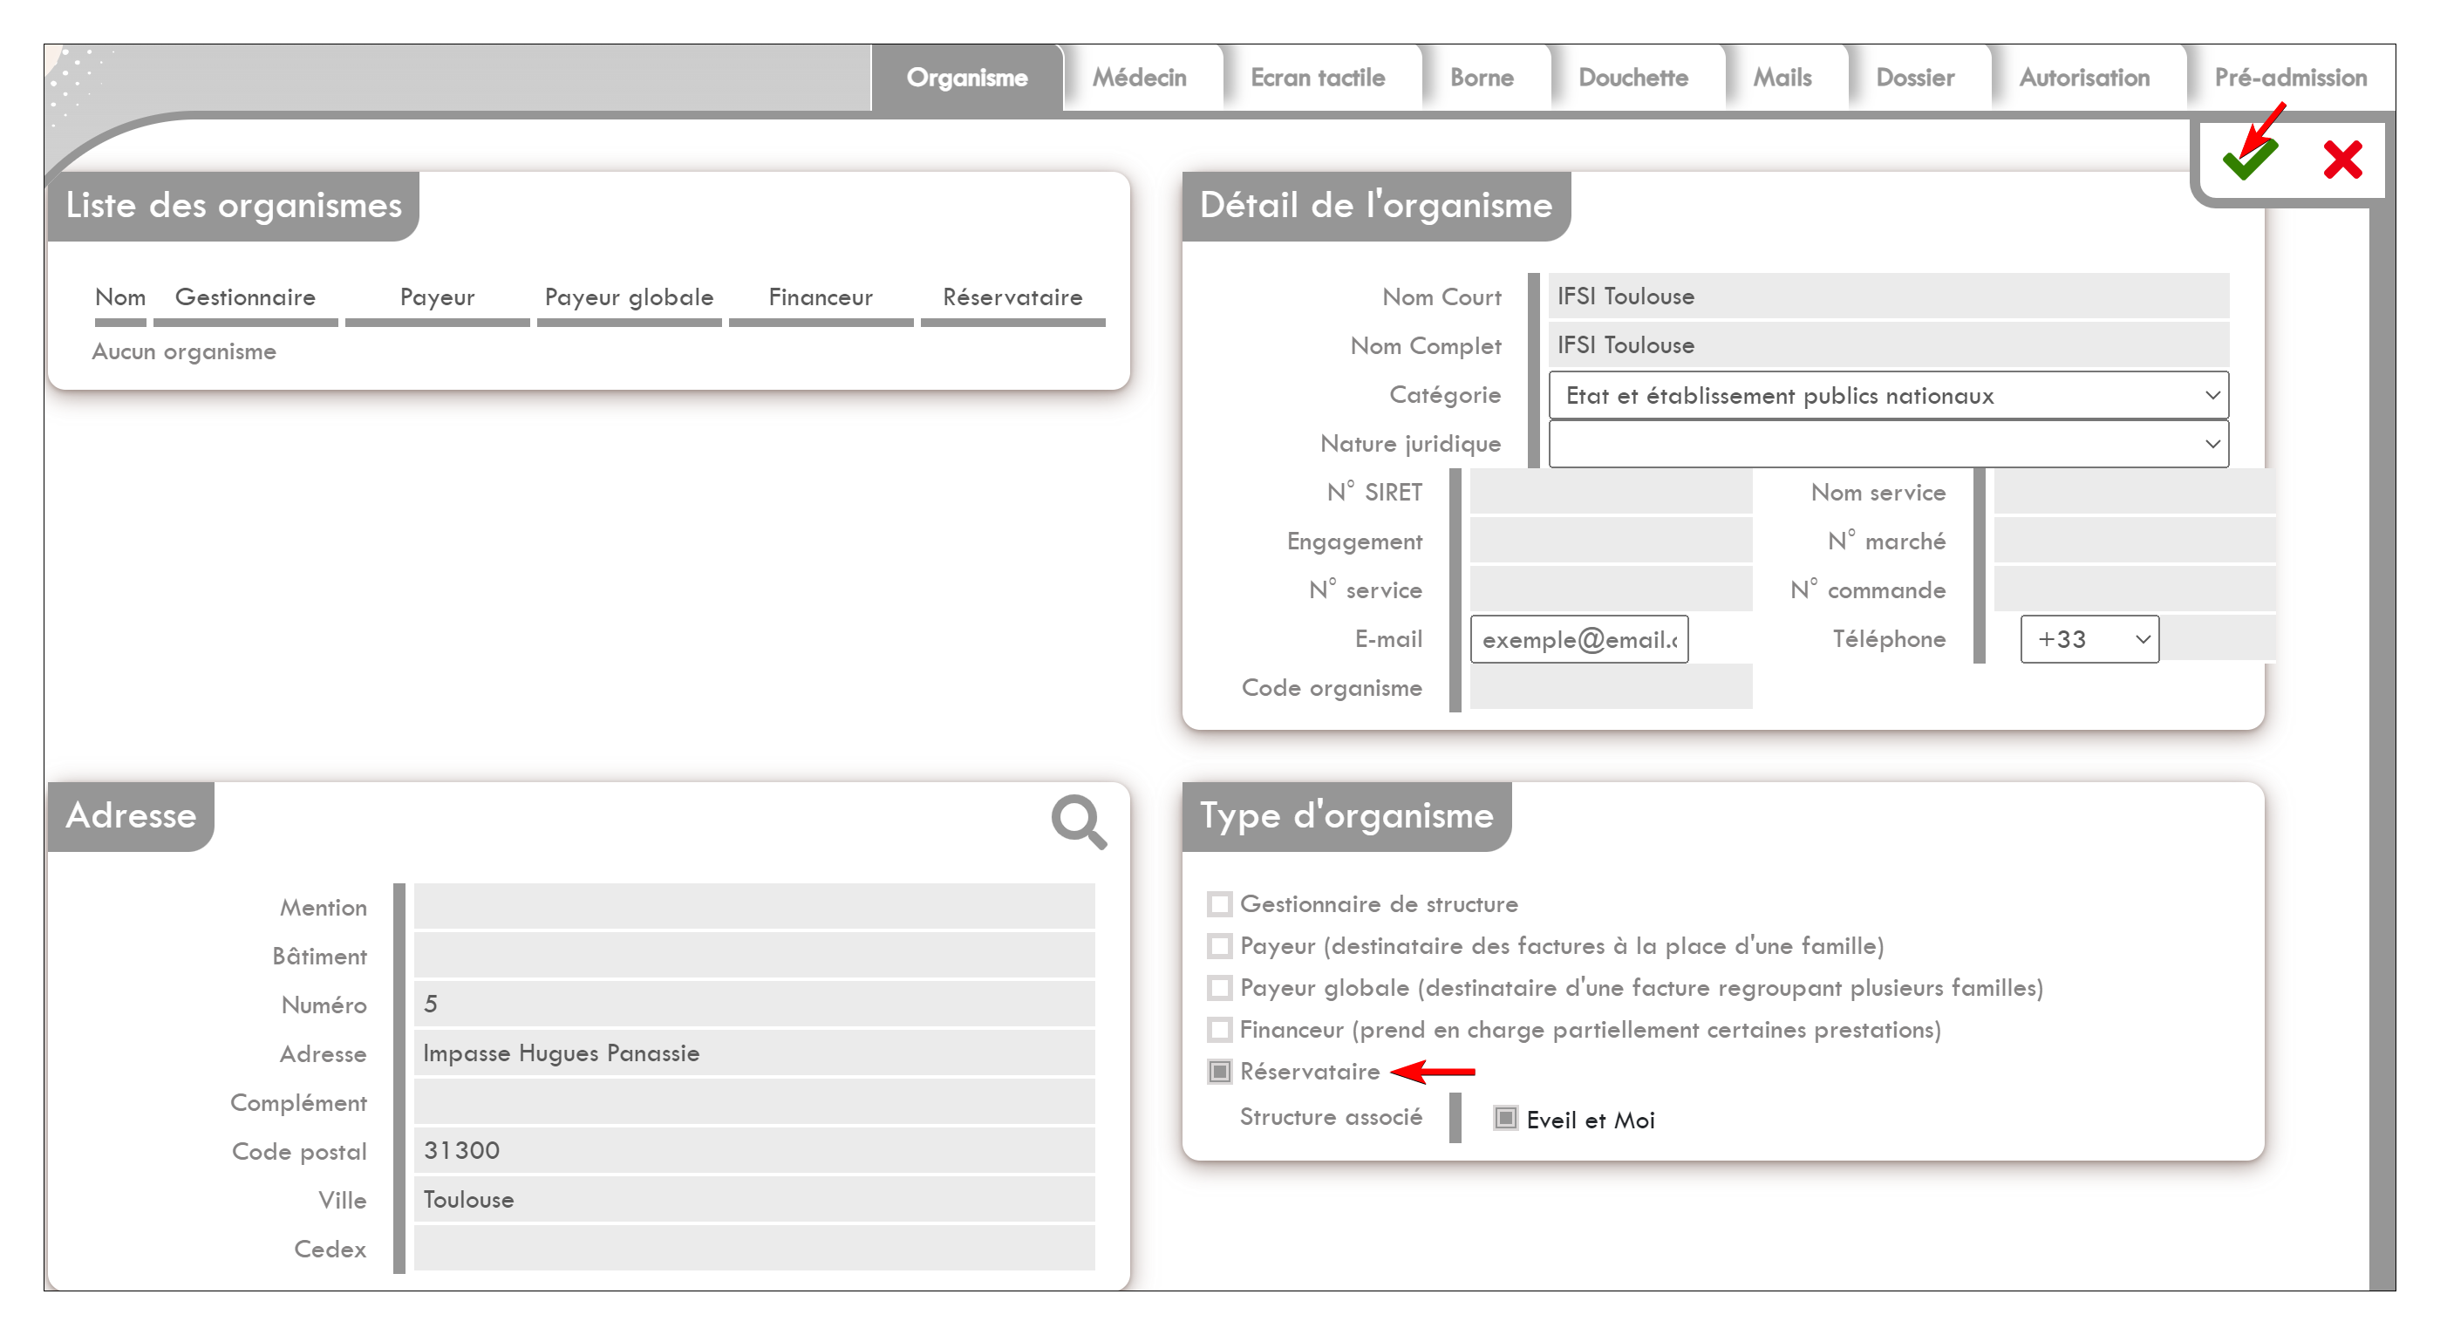Click the Gestionnaire column header
The image size is (2440, 1335).
pyautogui.click(x=245, y=297)
